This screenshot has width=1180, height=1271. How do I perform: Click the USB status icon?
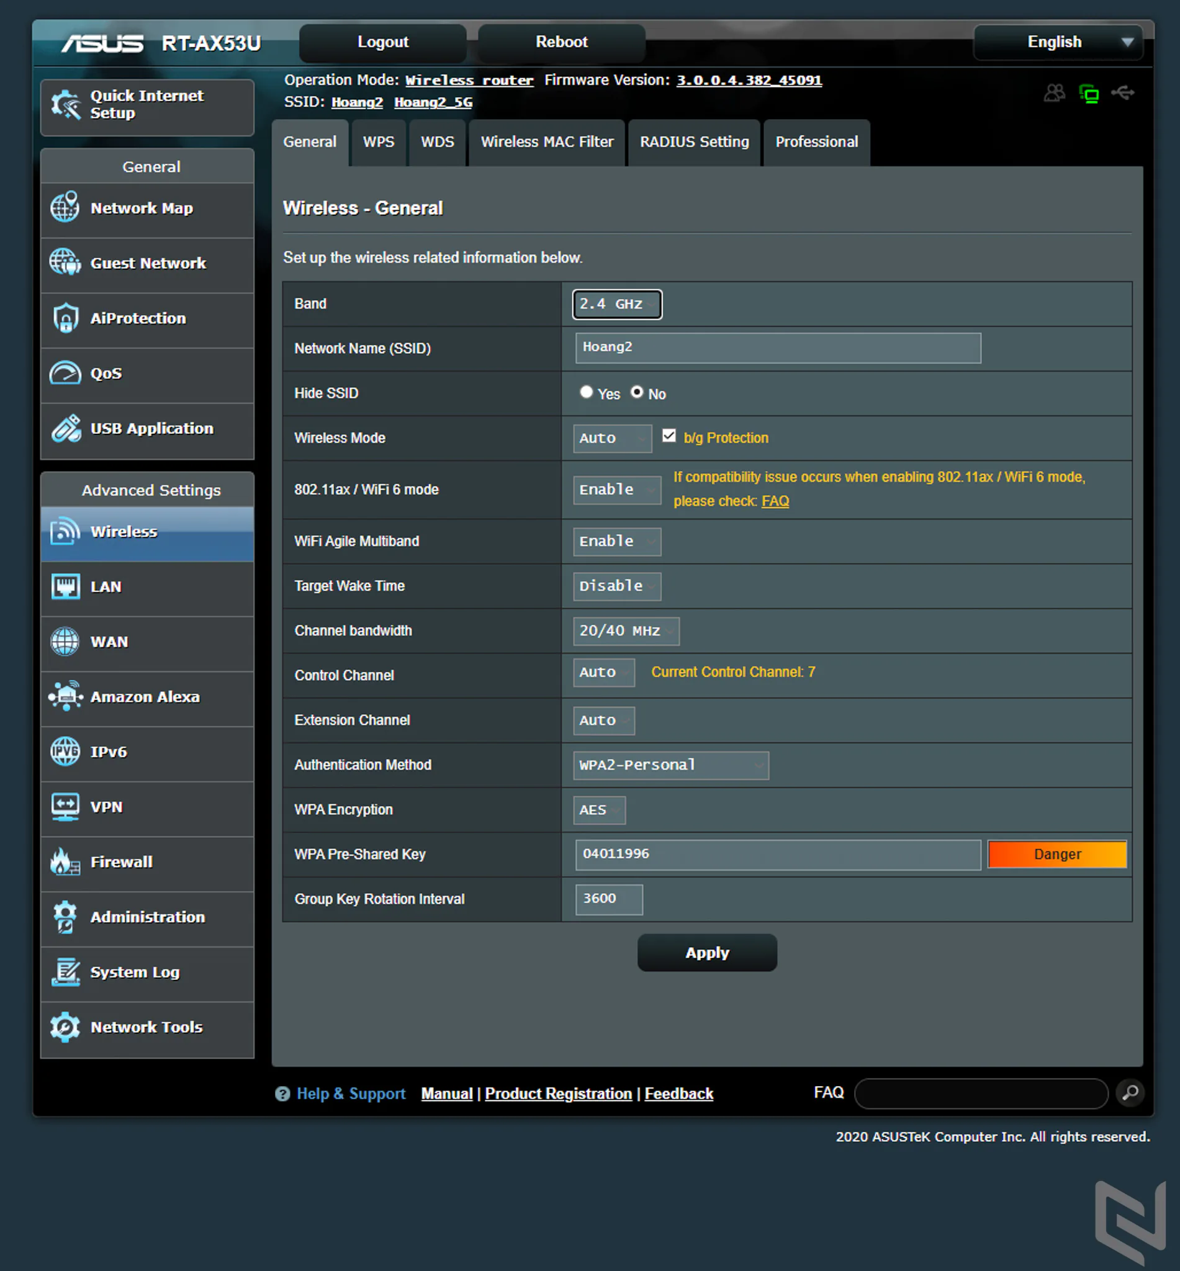click(1123, 93)
